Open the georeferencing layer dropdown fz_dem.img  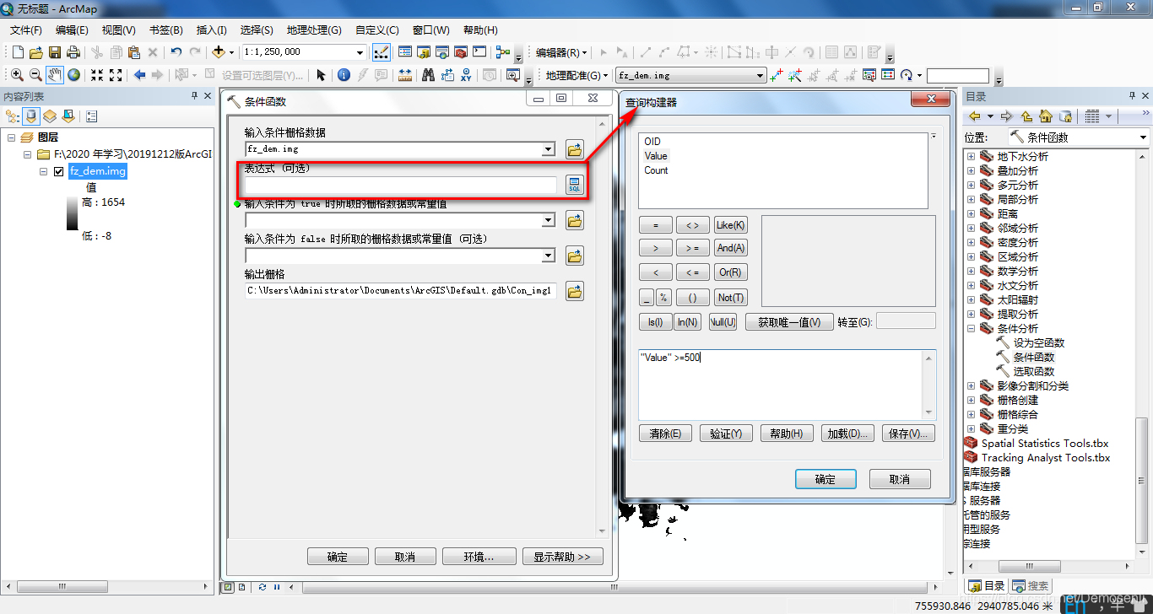point(760,75)
